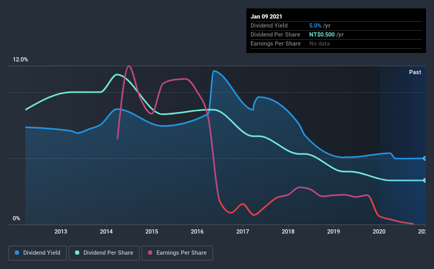Viewport: 434px width, 269px height.
Task: Click the teal Dividend Per Share legend dot
Action: pos(77,253)
